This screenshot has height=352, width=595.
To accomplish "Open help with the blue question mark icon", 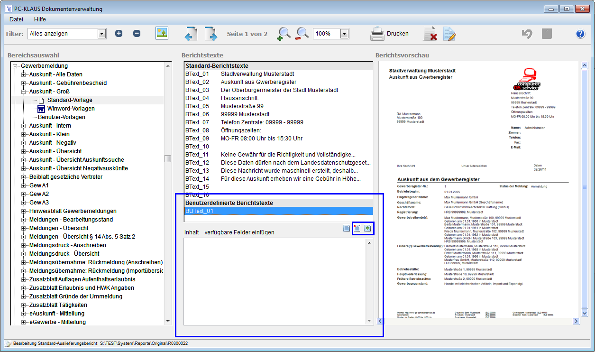I will click(x=580, y=34).
